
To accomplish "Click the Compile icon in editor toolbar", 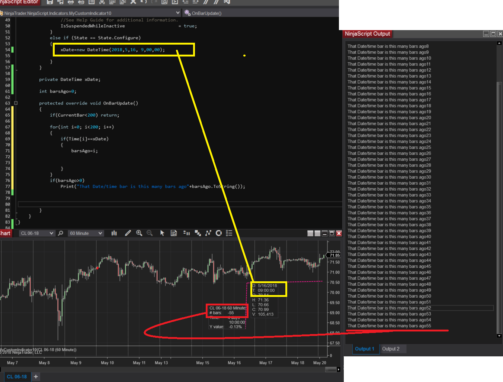I will (175, 2).
